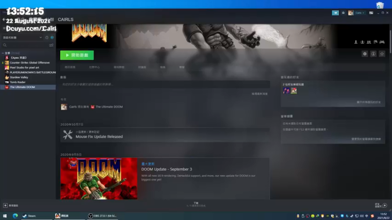This screenshot has width=392, height=220.
Task: Open The Ultimate DOOM link in activity
Action: coord(109,107)
